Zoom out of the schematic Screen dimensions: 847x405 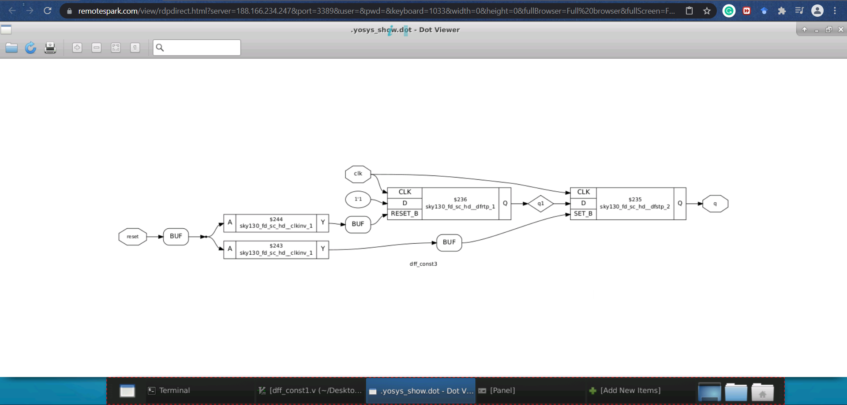[x=97, y=47]
